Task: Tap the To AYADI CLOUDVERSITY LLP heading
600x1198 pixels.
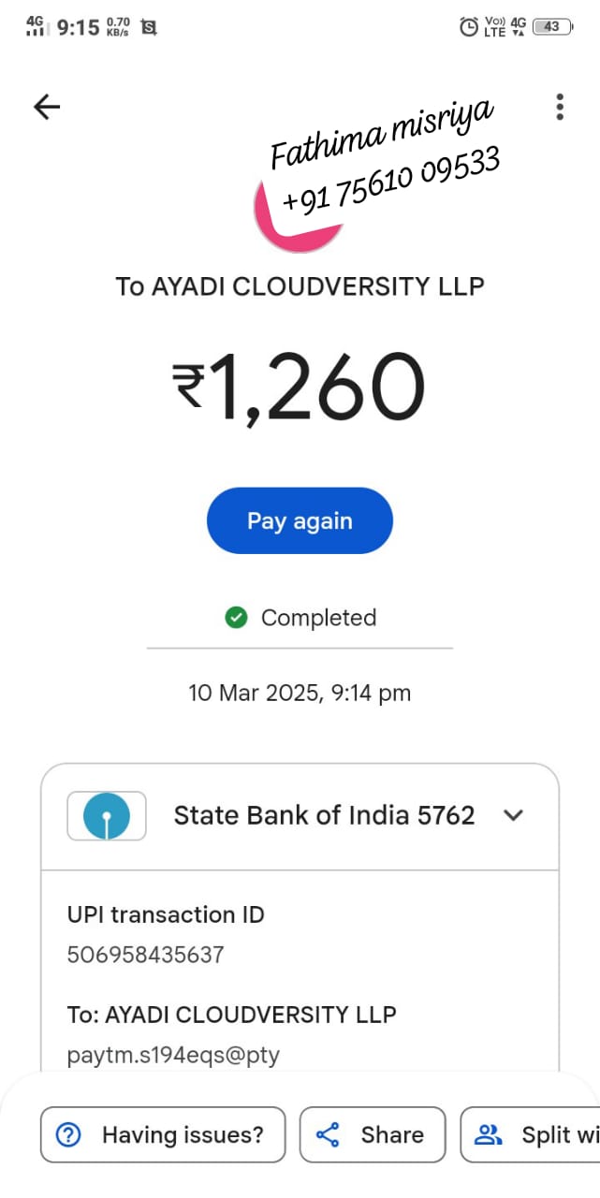Action: click(300, 286)
